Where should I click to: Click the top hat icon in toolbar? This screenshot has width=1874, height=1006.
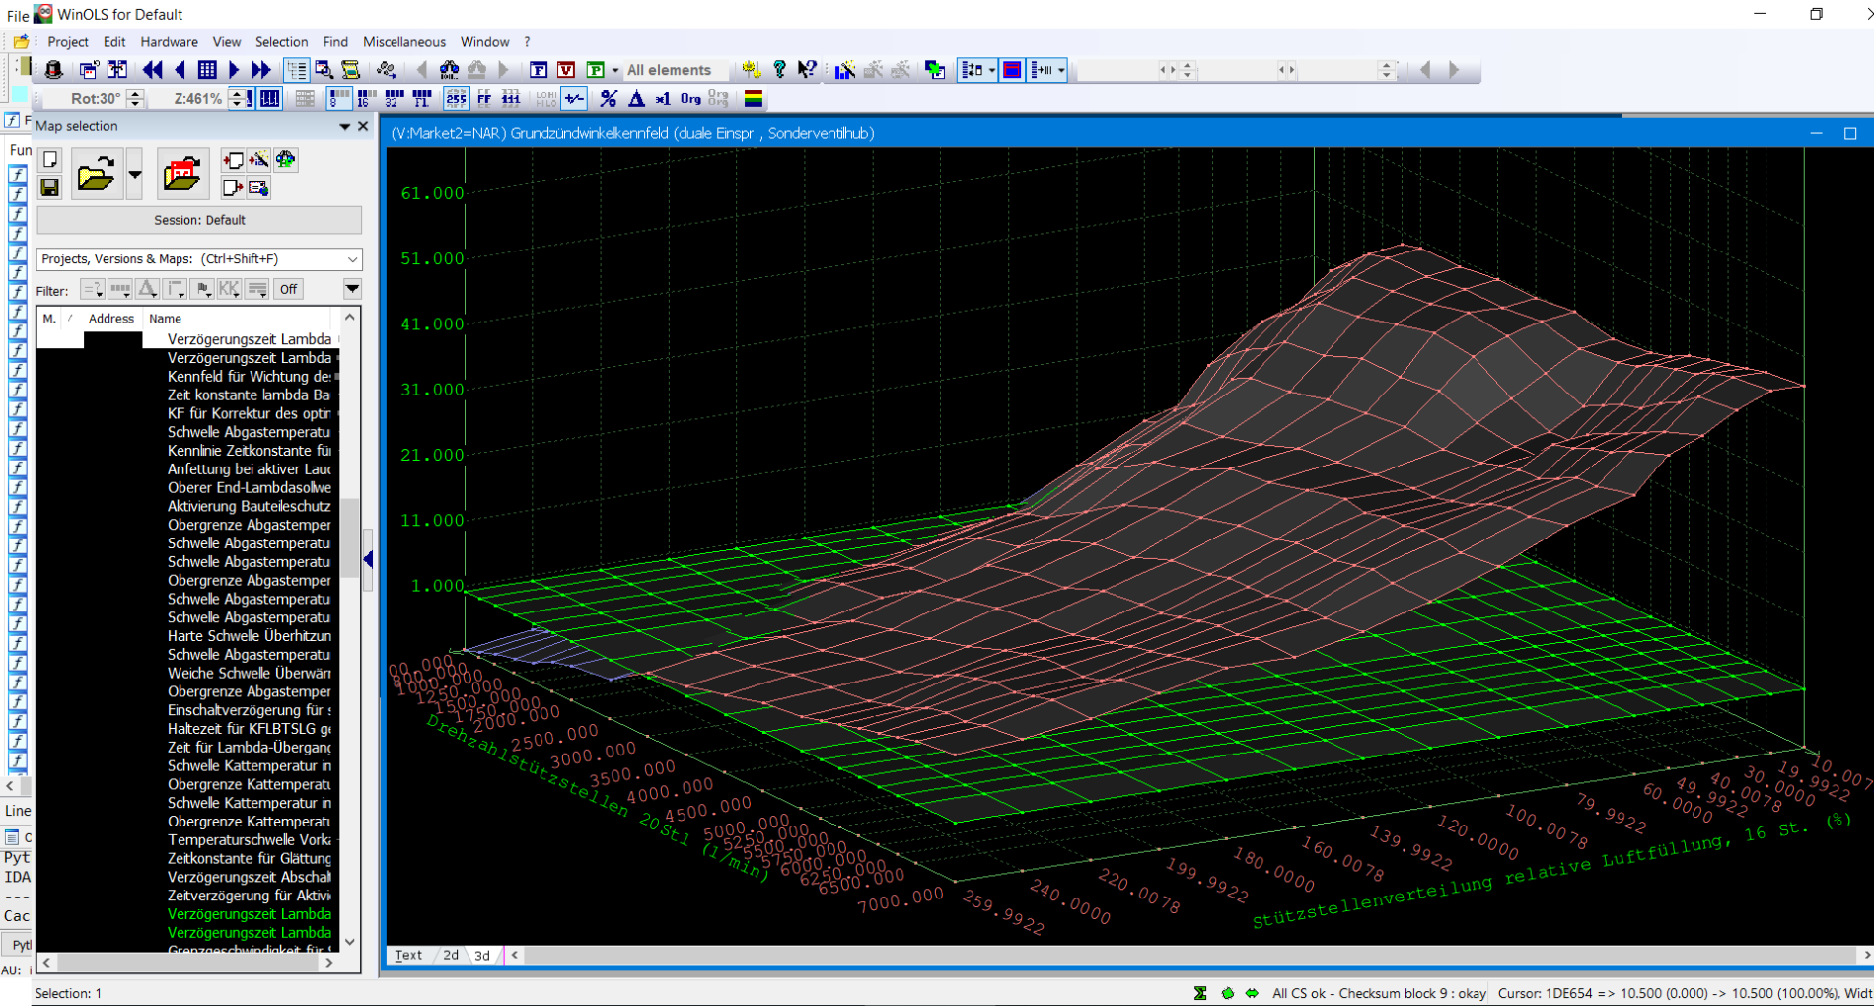tap(54, 70)
